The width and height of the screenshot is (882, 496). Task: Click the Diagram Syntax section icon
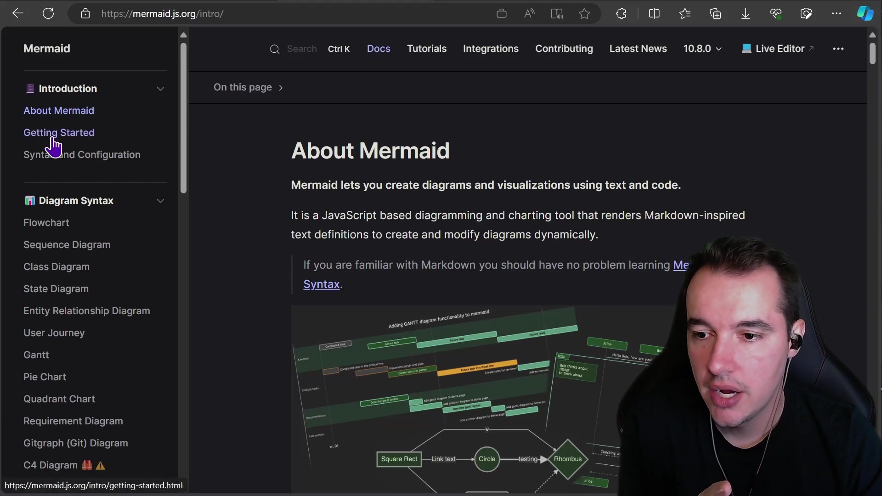(30, 201)
